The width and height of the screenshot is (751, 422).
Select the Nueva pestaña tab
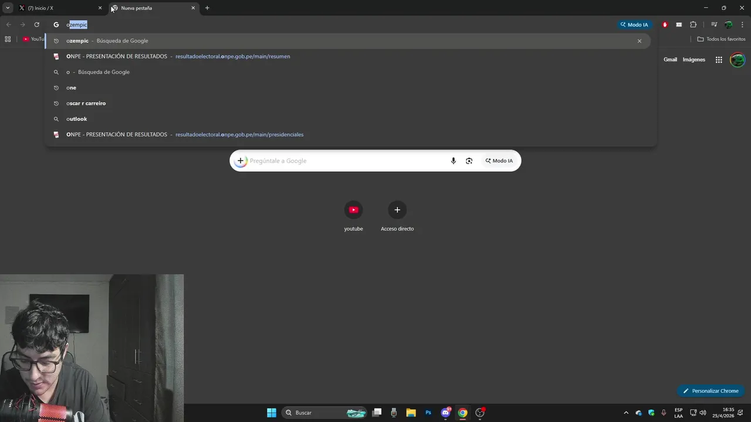click(153, 8)
